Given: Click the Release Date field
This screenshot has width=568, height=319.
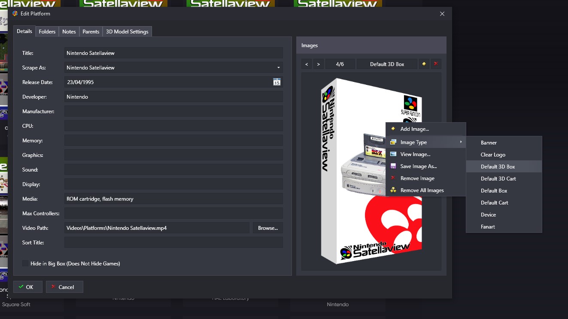Looking at the screenshot, I should pyautogui.click(x=173, y=82).
